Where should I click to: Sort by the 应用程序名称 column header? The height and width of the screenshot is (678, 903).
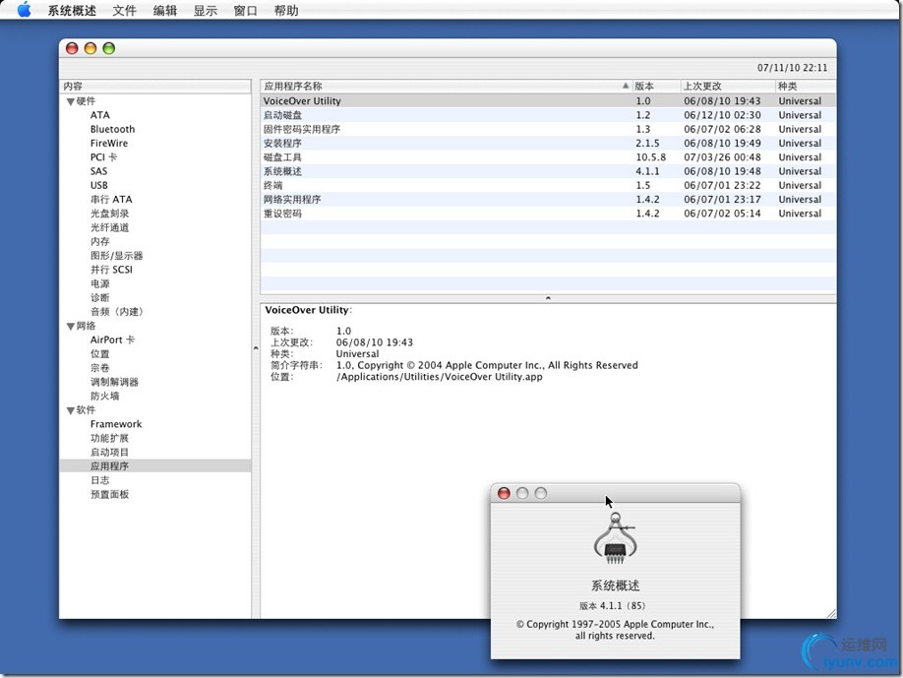[x=446, y=87]
